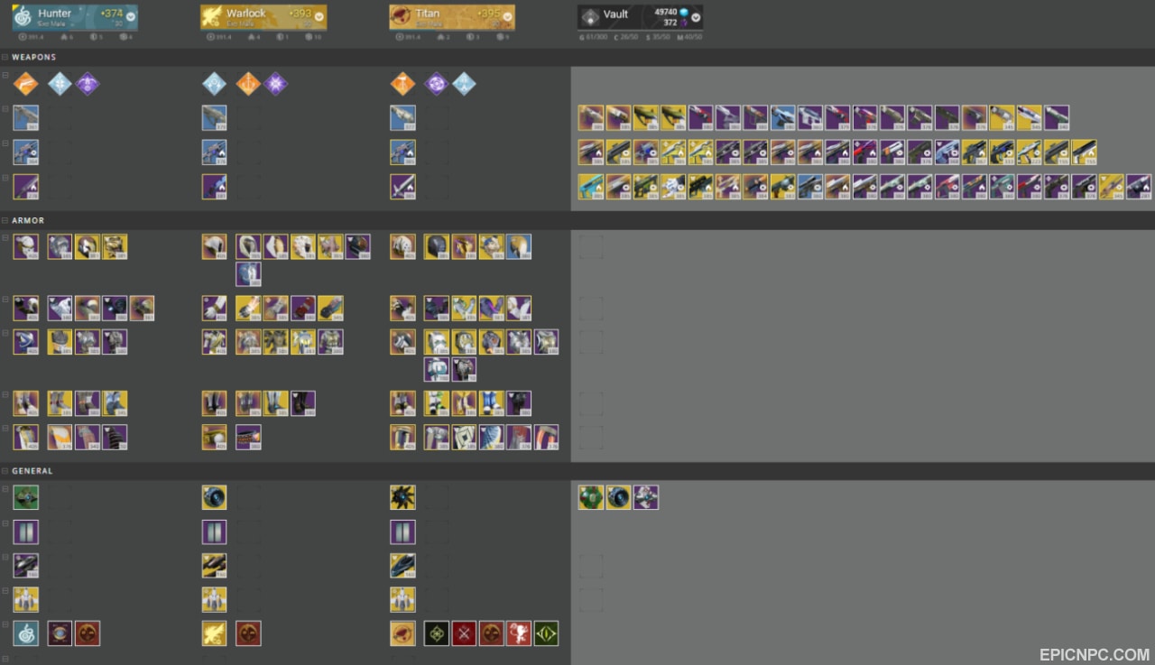Collapse the General section
This screenshot has width=1155, height=665.
click(5, 470)
